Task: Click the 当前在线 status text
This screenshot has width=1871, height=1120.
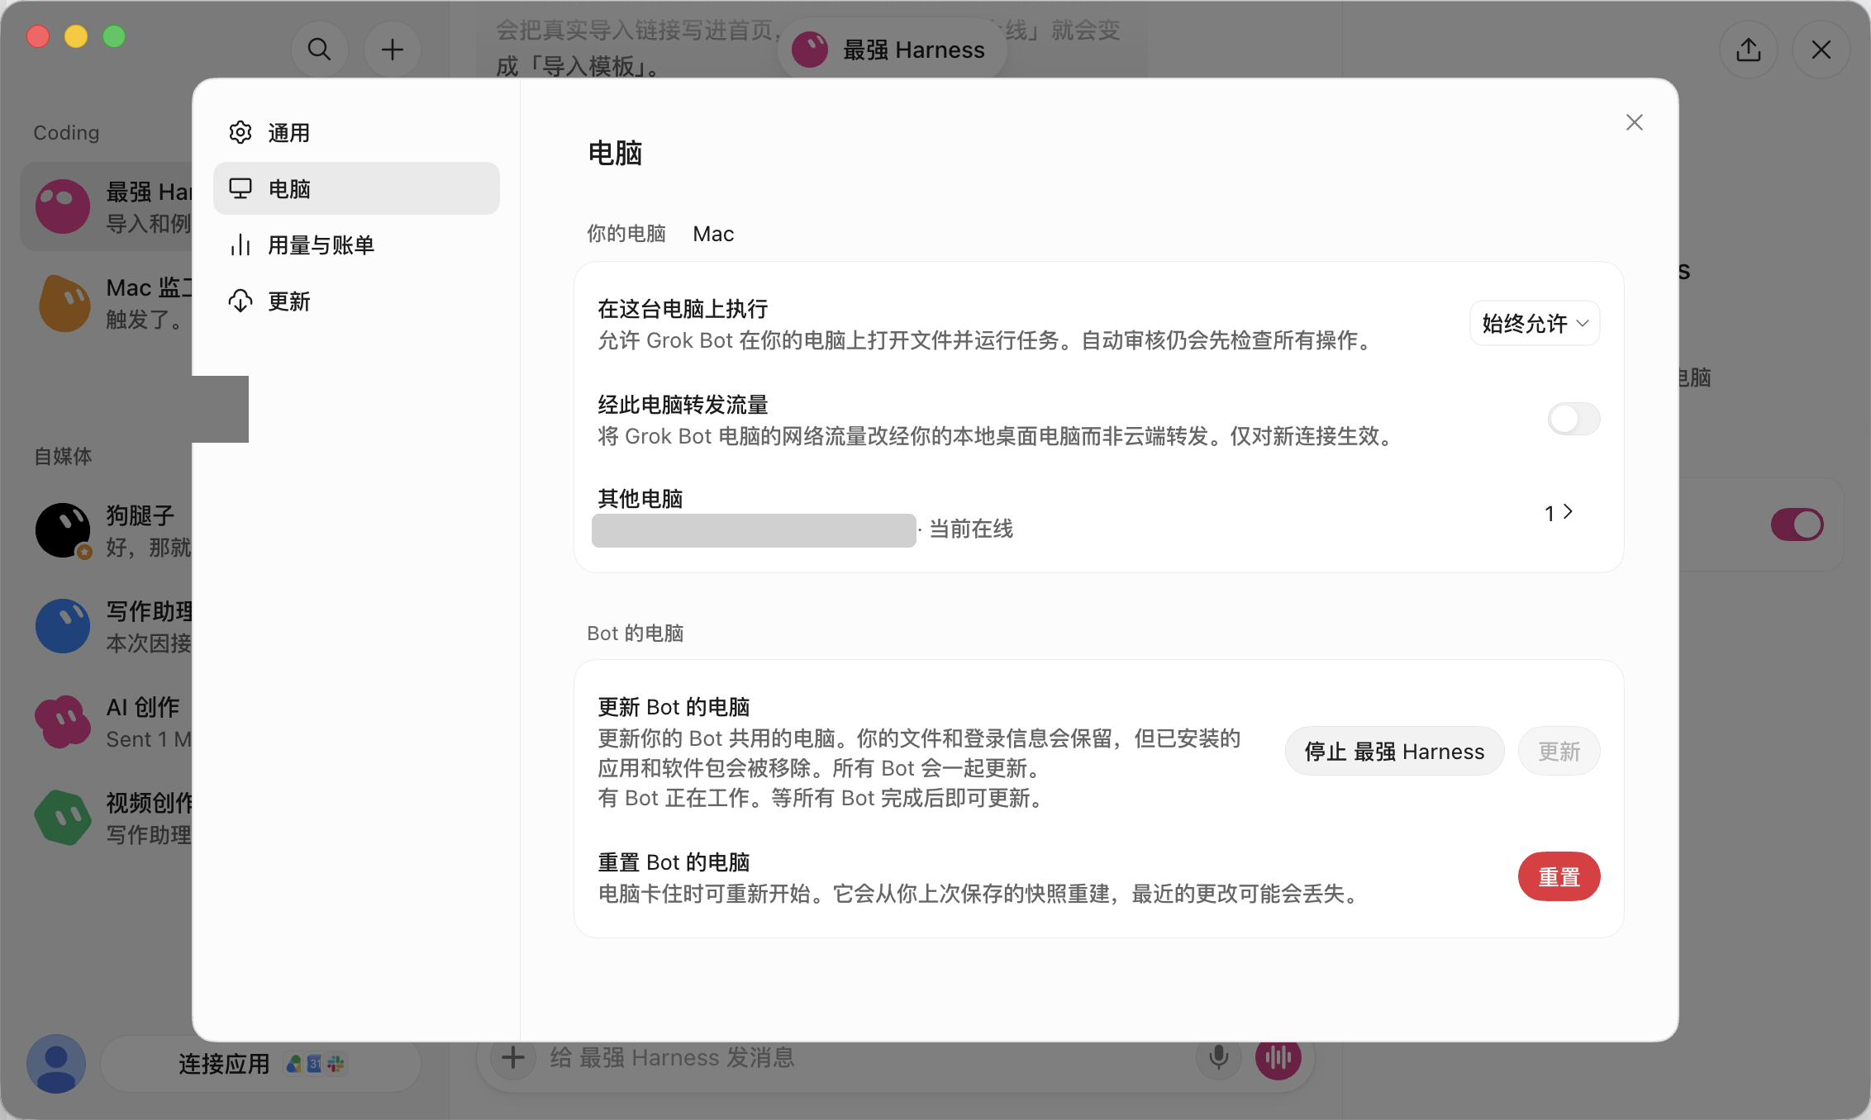Action: [x=971, y=529]
